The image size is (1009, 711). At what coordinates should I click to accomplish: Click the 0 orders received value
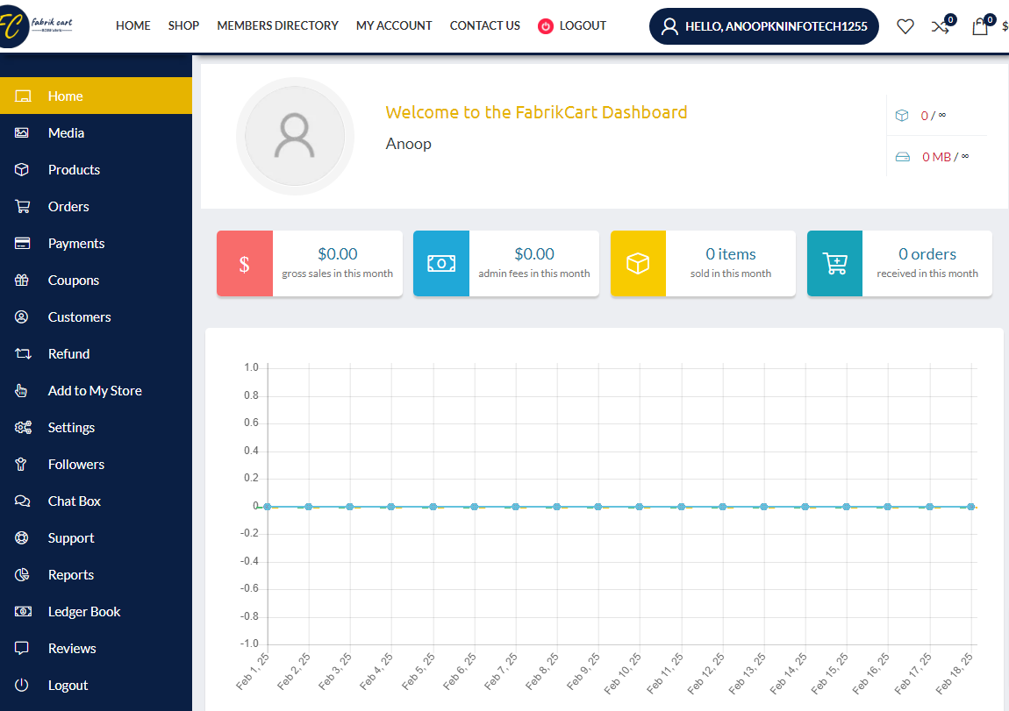[927, 254]
